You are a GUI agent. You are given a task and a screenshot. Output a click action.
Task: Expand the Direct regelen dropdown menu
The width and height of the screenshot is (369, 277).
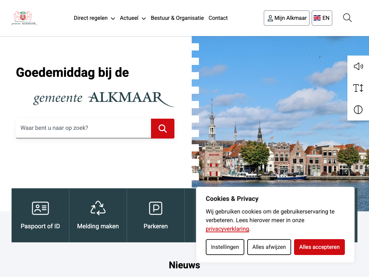94,18
